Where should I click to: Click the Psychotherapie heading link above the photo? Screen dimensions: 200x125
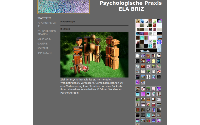pos(68,22)
